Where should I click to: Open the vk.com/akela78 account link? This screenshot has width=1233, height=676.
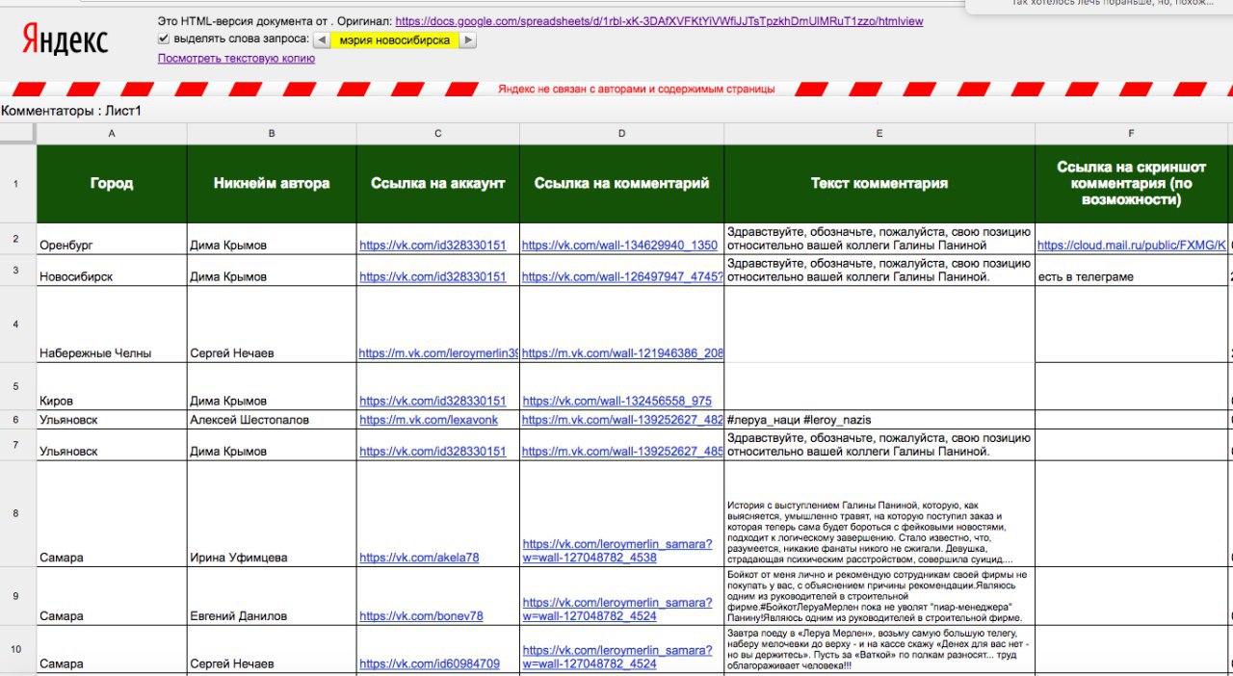click(419, 558)
